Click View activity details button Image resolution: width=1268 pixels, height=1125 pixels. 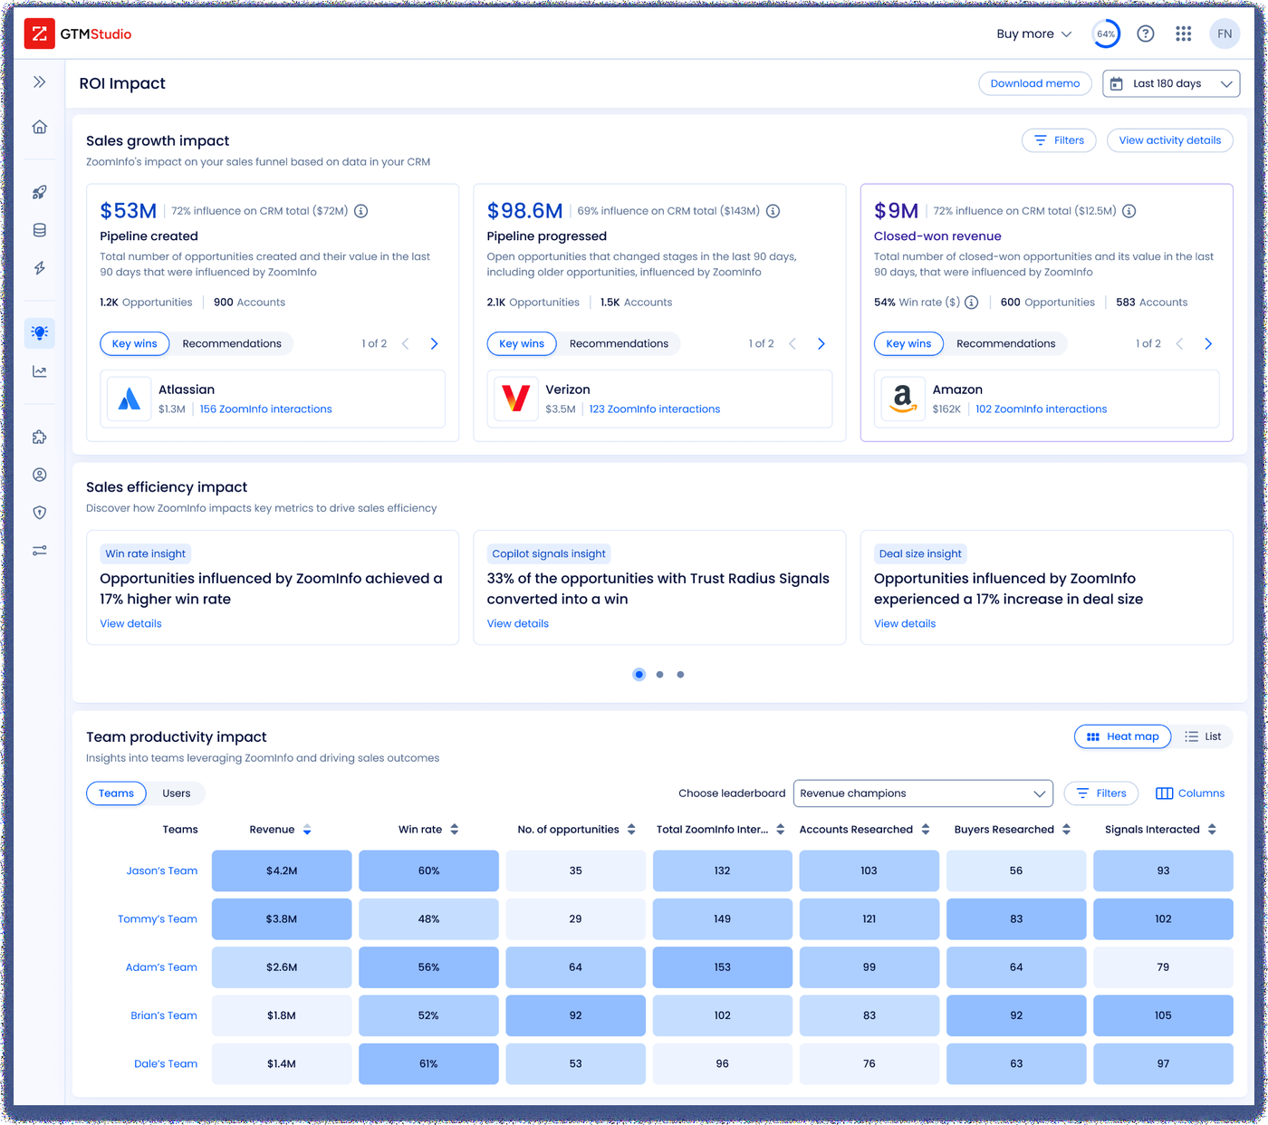1169,140
